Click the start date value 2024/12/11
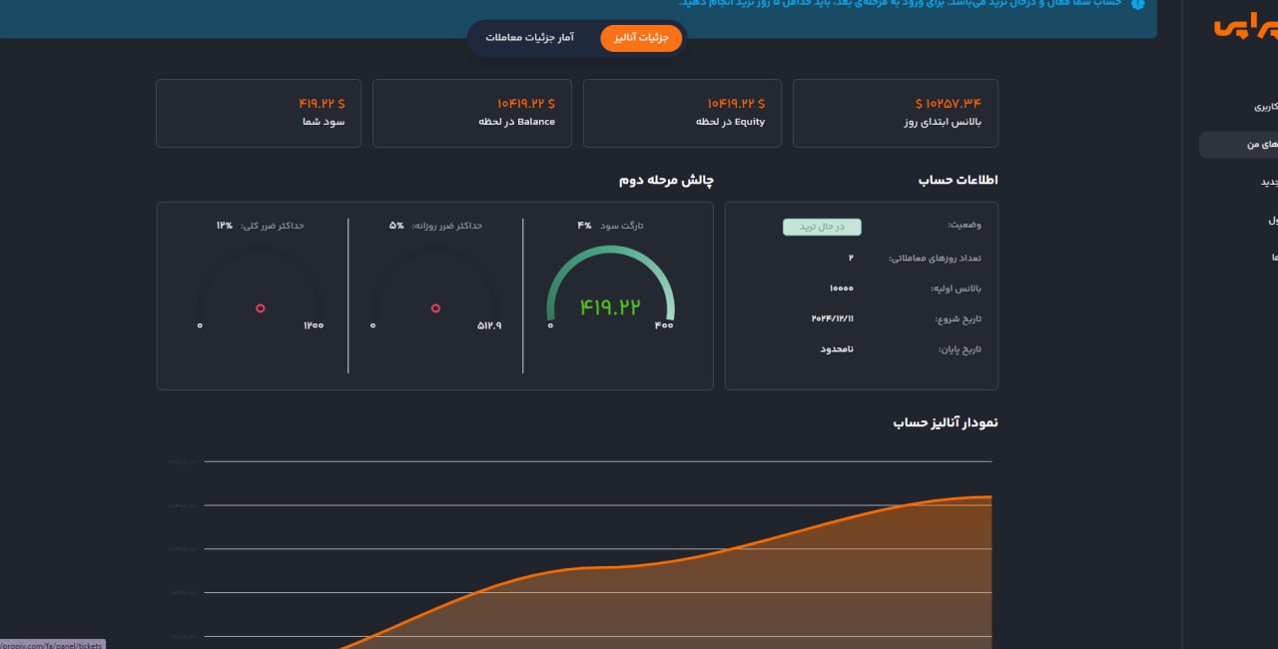 click(x=833, y=319)
